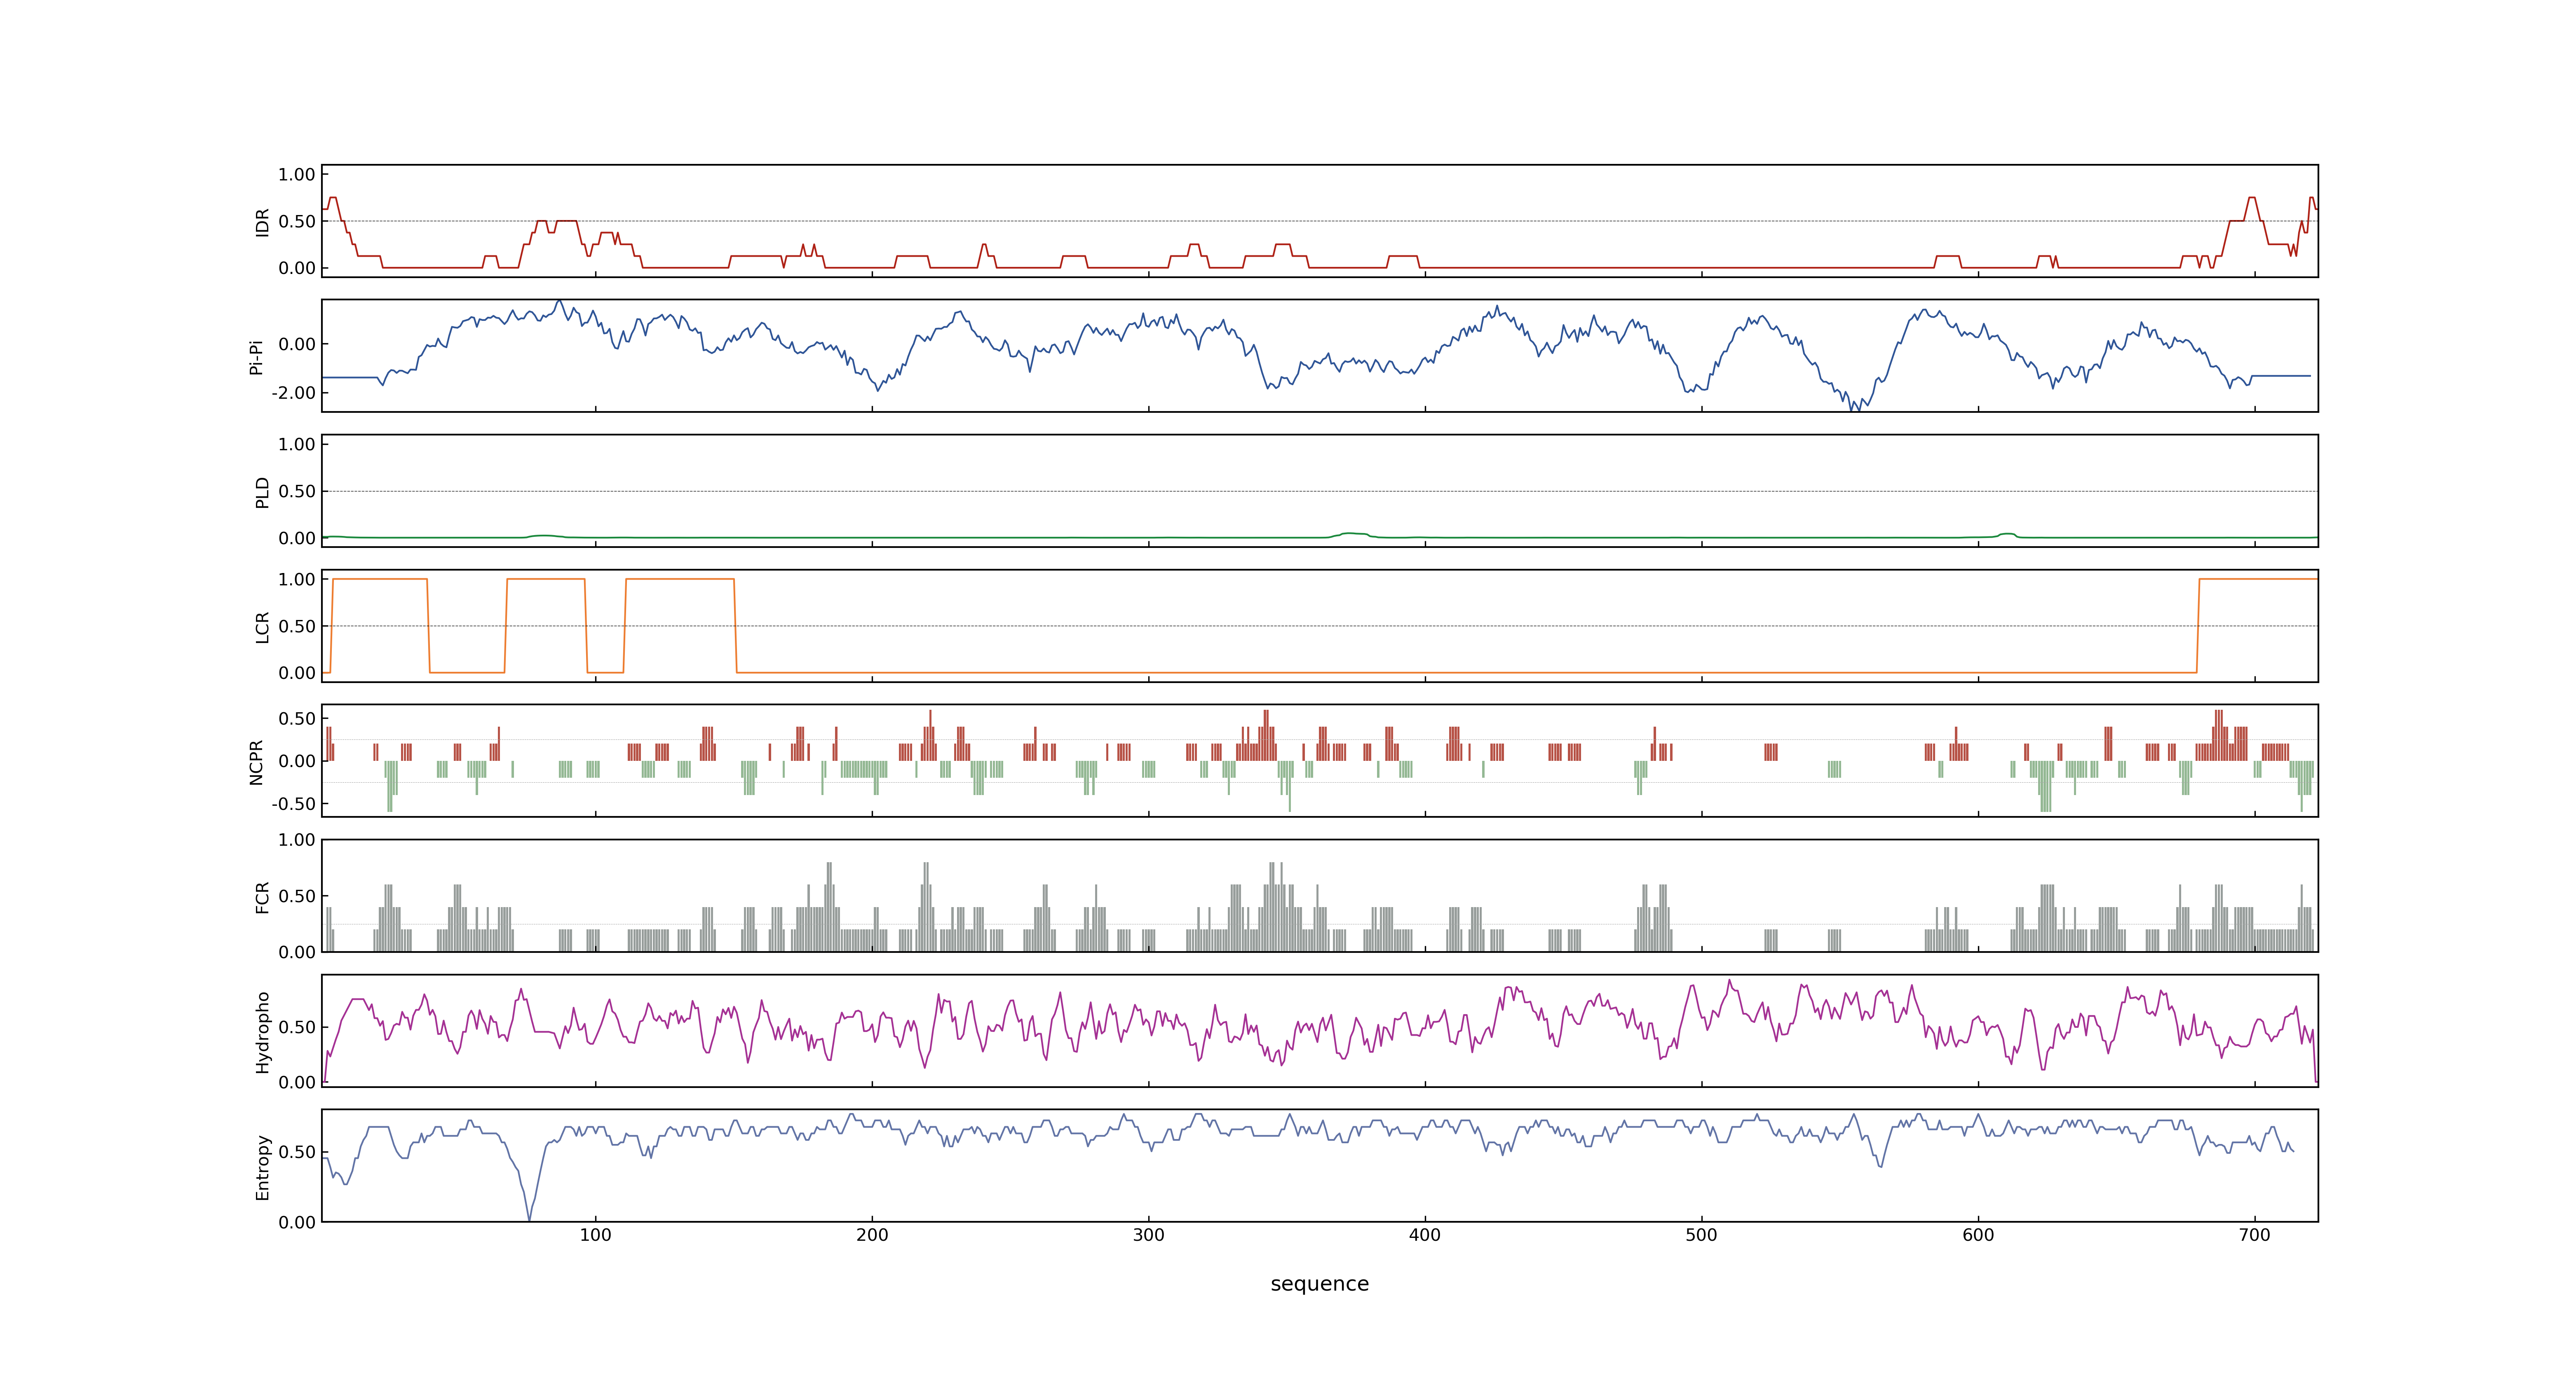Click the x-axis tick label 100
The height and width of the screenshot is (1373, 2576).
coord(595,1235)
